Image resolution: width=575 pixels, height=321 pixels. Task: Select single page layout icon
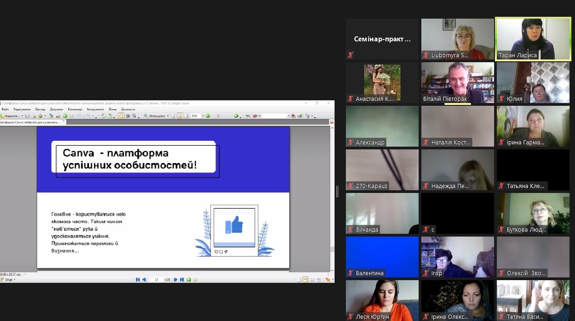coord(299,280)
